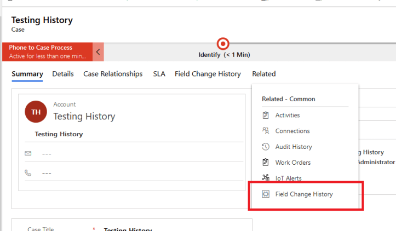Click the Activities icon in Related menu
The height and width of the screenshot is (231, 396).
[x=266, y=116]
